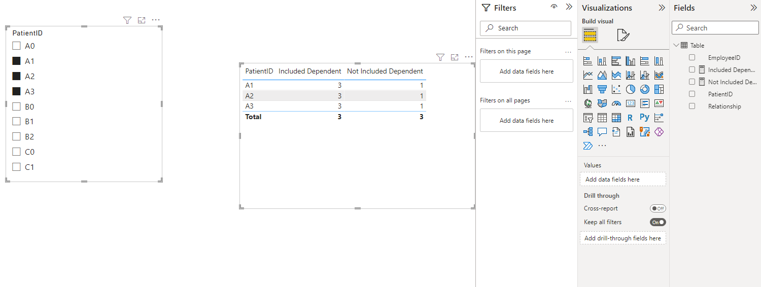Tick the EmployeeID field checkbox
Image resolution: width=761 pixels, height=287 pixels.
click(x=692, y=57)
